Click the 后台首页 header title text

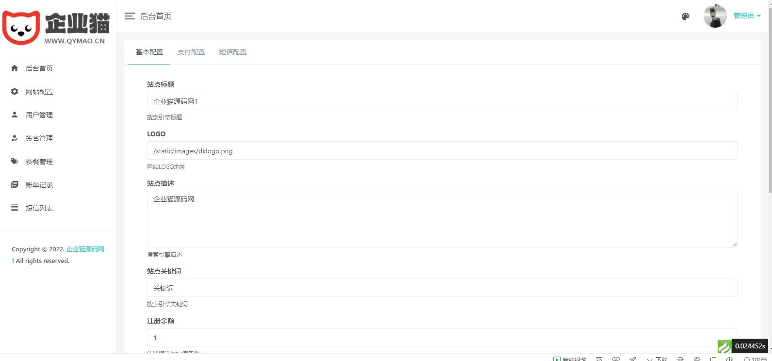(x=156, y=16)
